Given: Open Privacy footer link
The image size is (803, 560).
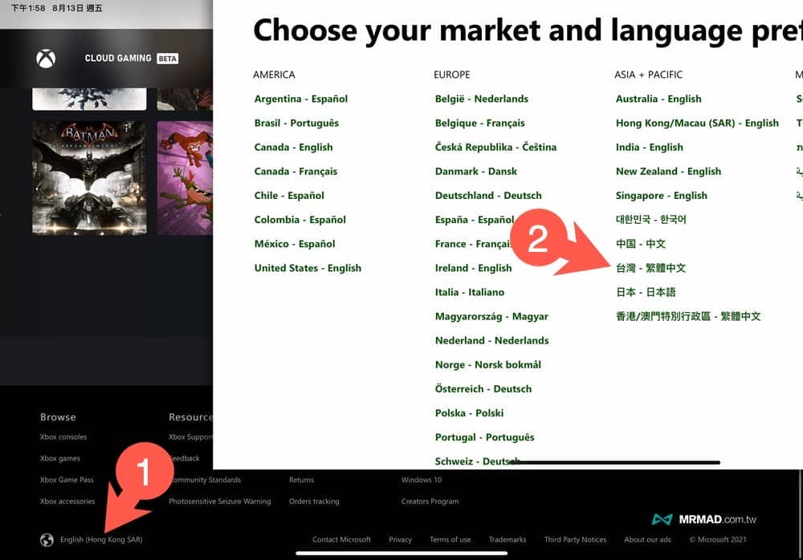Looking at the screenshot, I should [400, 539].
